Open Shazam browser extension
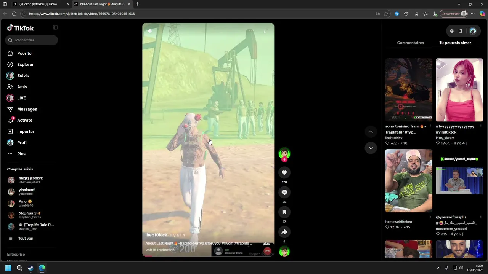488x274 pixels. coord(396,14)
